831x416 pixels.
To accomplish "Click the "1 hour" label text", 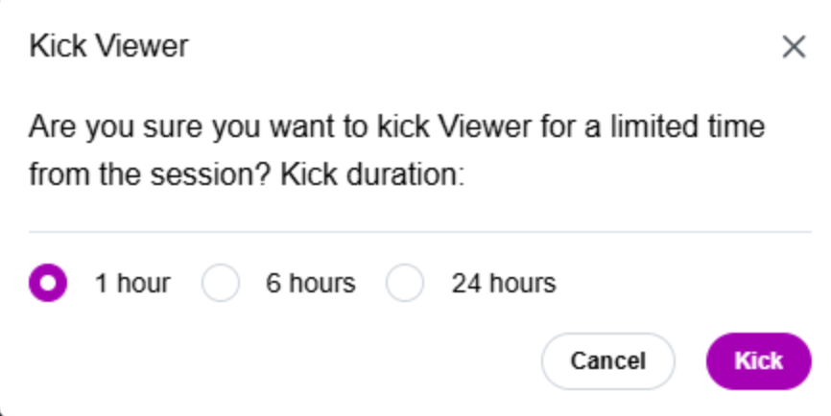I will 132,284.
